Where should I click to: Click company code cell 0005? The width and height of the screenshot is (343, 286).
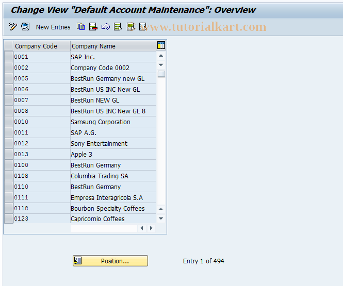tap(42, 78)
